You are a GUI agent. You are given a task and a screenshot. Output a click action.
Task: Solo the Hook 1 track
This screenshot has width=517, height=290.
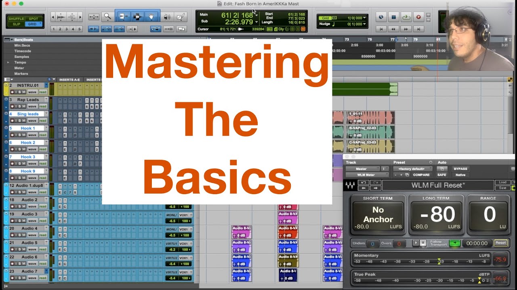coord(20,135)
